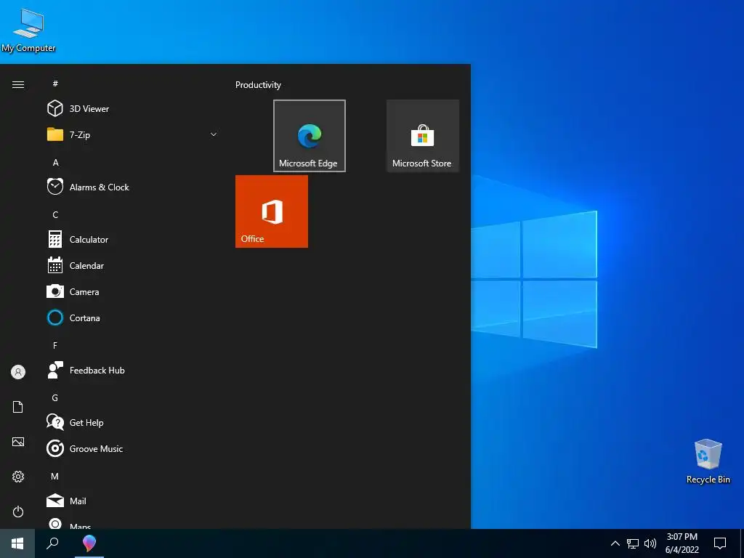744x558 pixels.
Task: Launch the Get Help app
Action: coord(131,422)
